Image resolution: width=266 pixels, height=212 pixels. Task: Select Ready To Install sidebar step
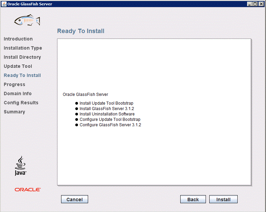22,75
